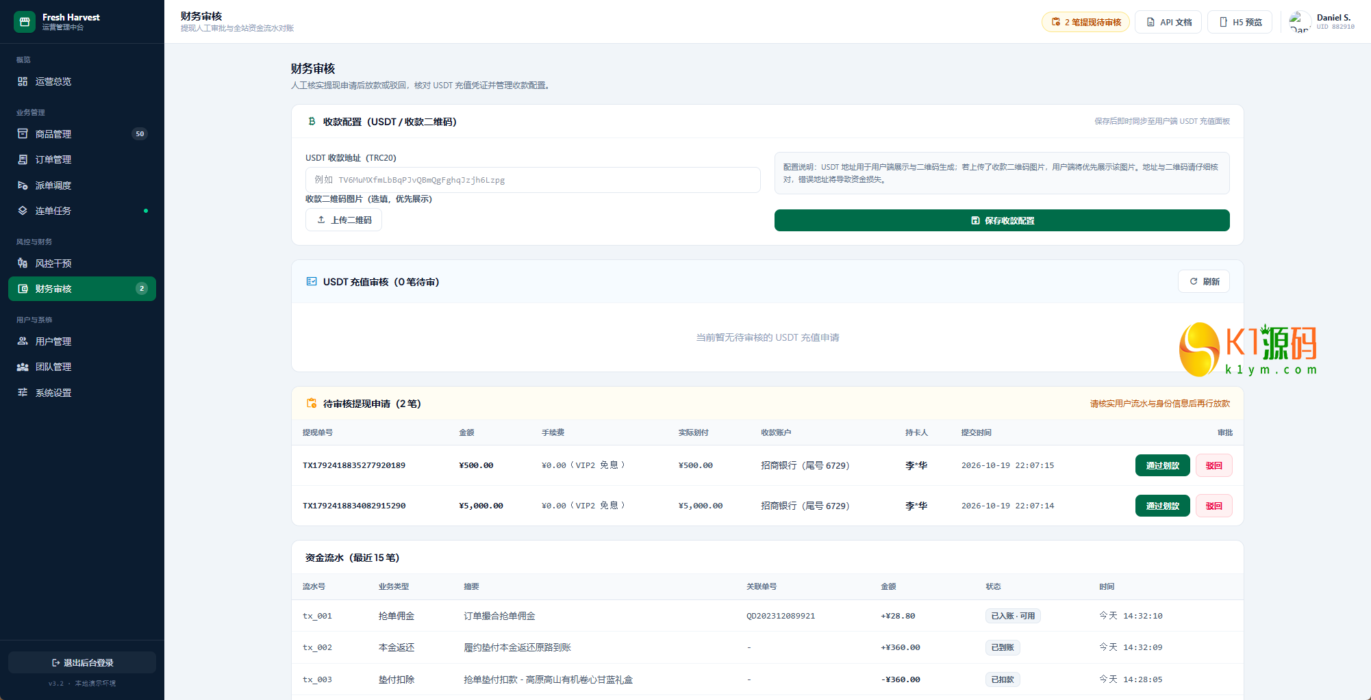Approve 通过划款 for ¥5,000.00 withdrawal

tap(1163, 506)
